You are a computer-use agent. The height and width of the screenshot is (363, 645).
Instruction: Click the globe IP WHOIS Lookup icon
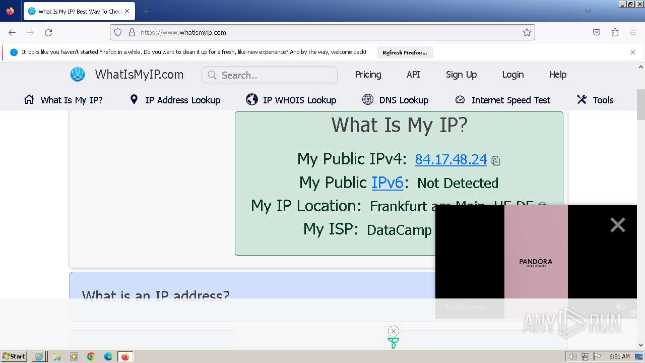(x=252, y=99)
